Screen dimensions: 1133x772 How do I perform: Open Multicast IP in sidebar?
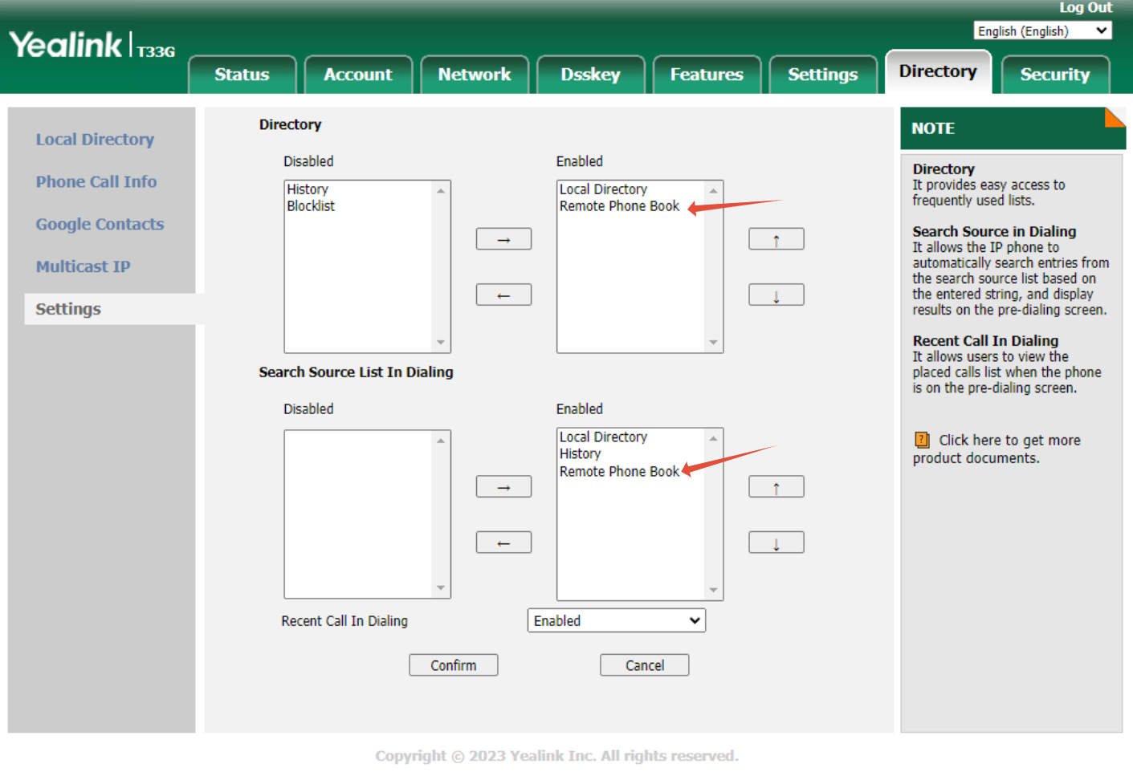[x=83, y=266]
